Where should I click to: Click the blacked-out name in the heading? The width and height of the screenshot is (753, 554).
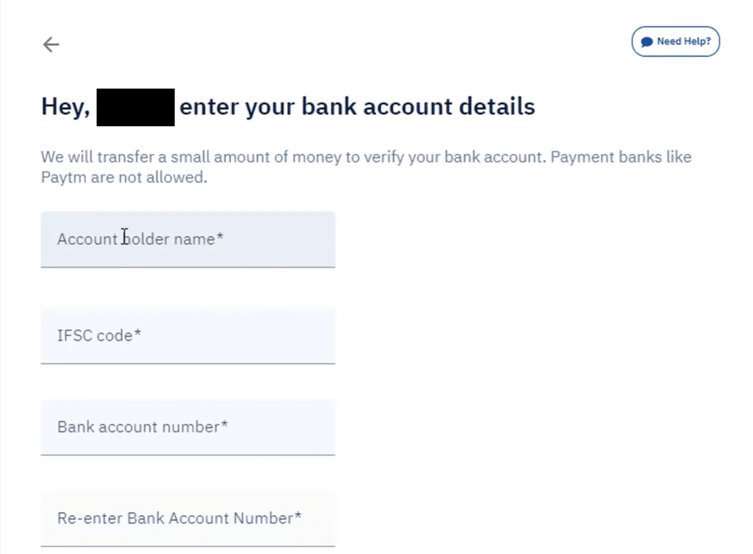pos(136,107)
